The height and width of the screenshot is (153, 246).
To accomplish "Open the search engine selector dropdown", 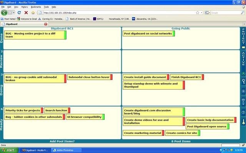I will (208, 13).
